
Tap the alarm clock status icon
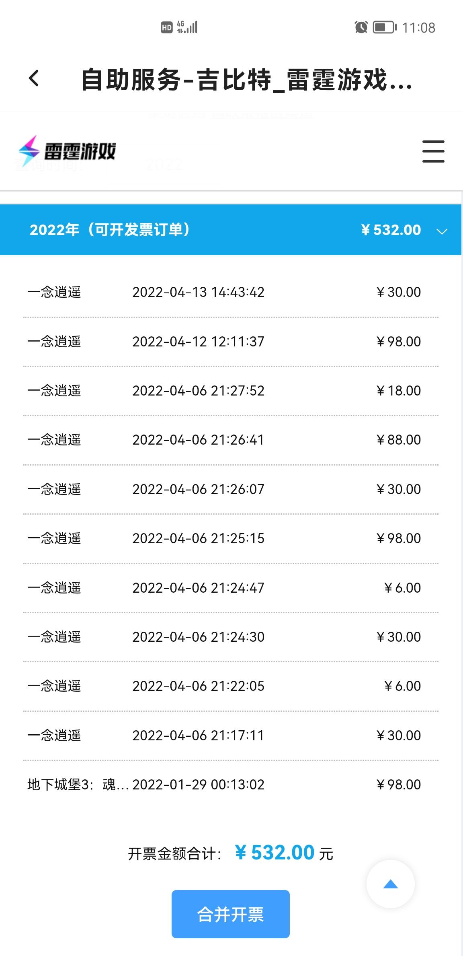point(361,27)
